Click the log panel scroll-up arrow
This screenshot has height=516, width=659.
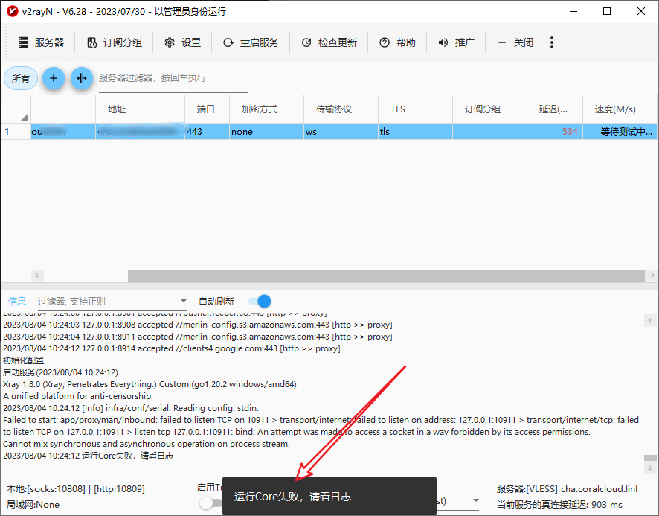point(650,321)
